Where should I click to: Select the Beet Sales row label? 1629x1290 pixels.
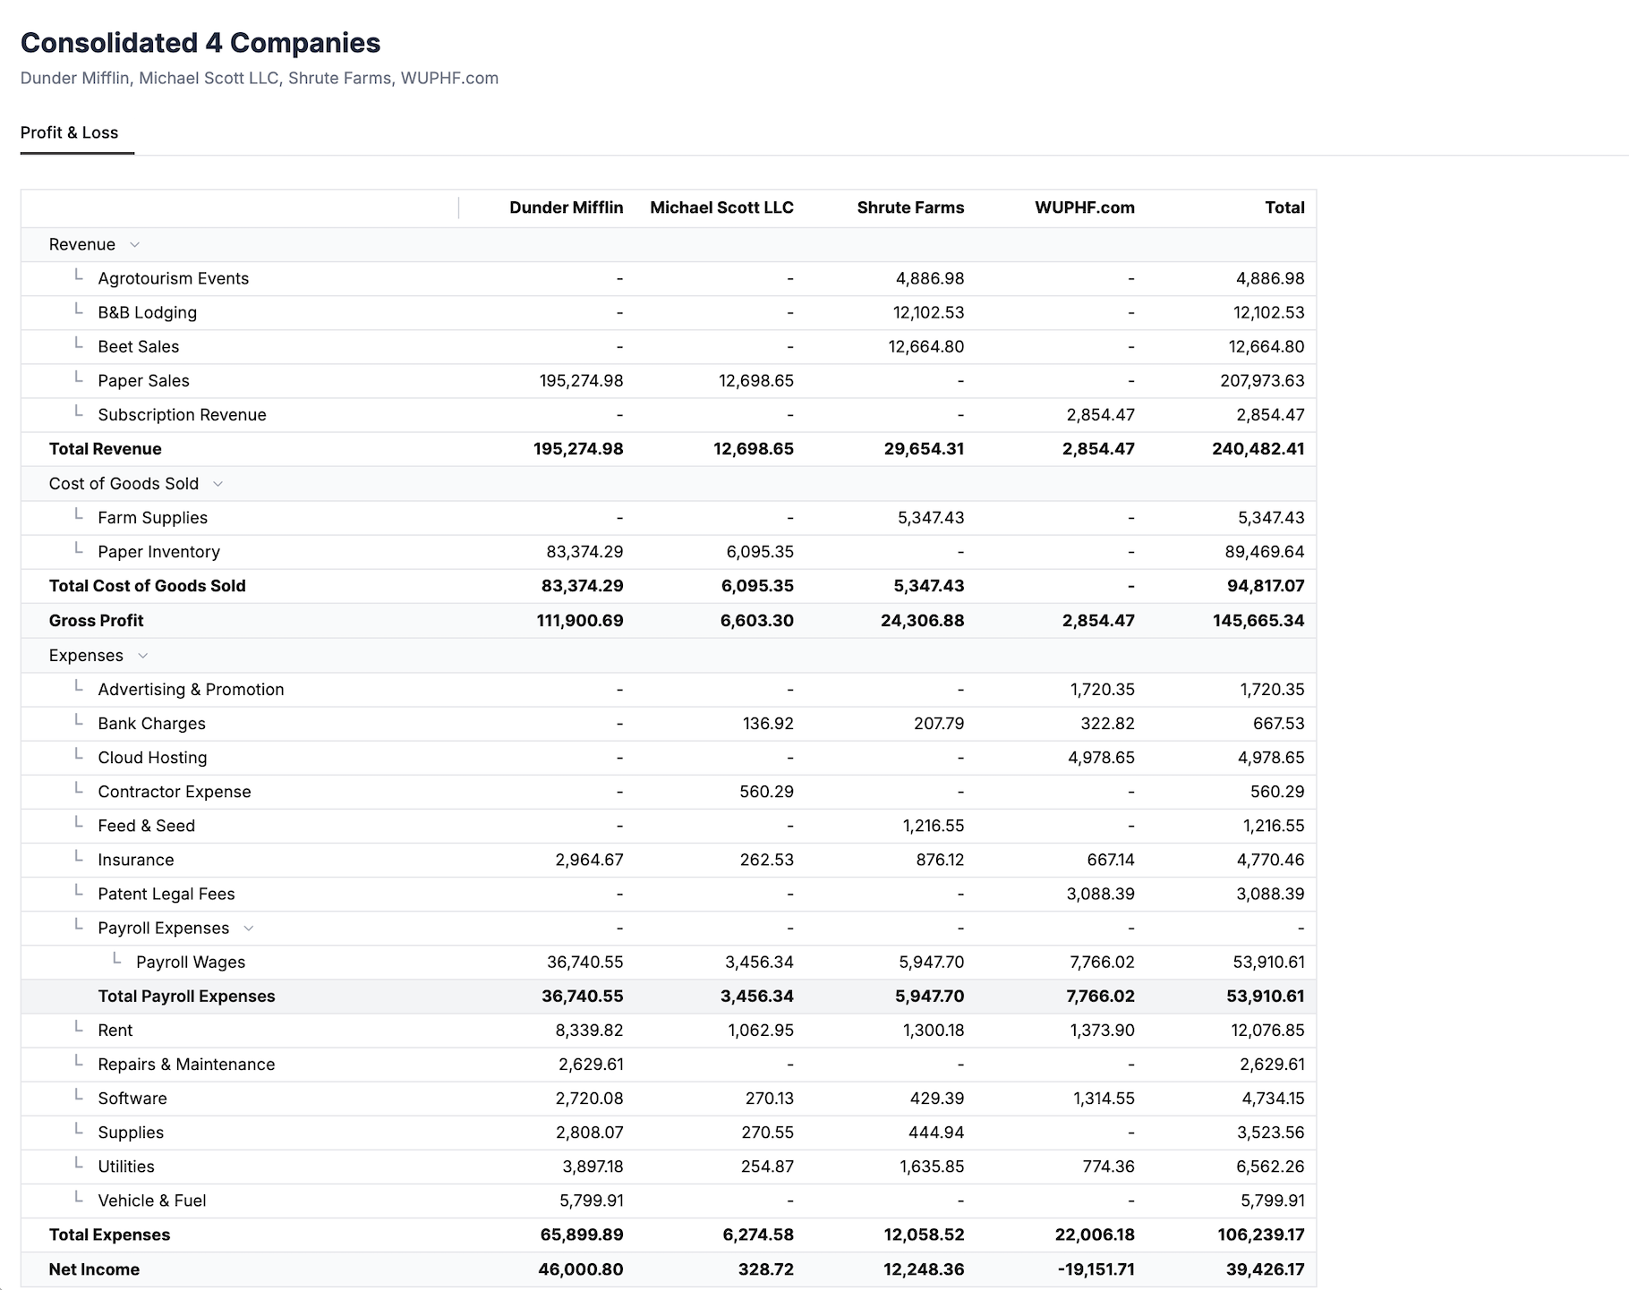tap(139, 346)
